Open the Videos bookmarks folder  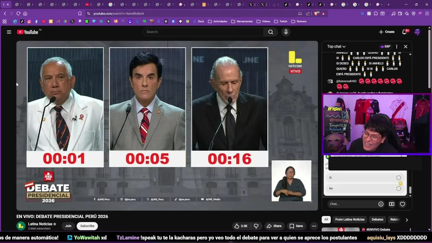(x=264, y=21)
